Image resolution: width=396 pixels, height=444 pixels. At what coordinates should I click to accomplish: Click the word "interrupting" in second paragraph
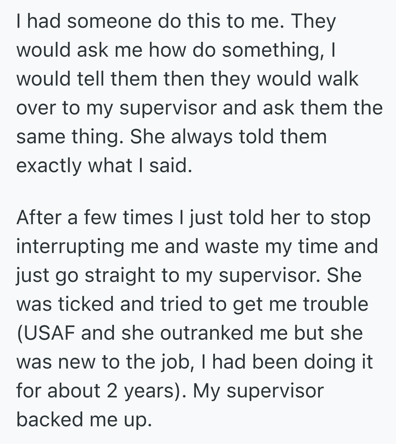tap(71, 246)
